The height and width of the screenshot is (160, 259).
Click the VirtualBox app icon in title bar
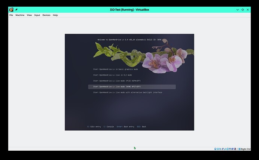click(x=11, y=10)
